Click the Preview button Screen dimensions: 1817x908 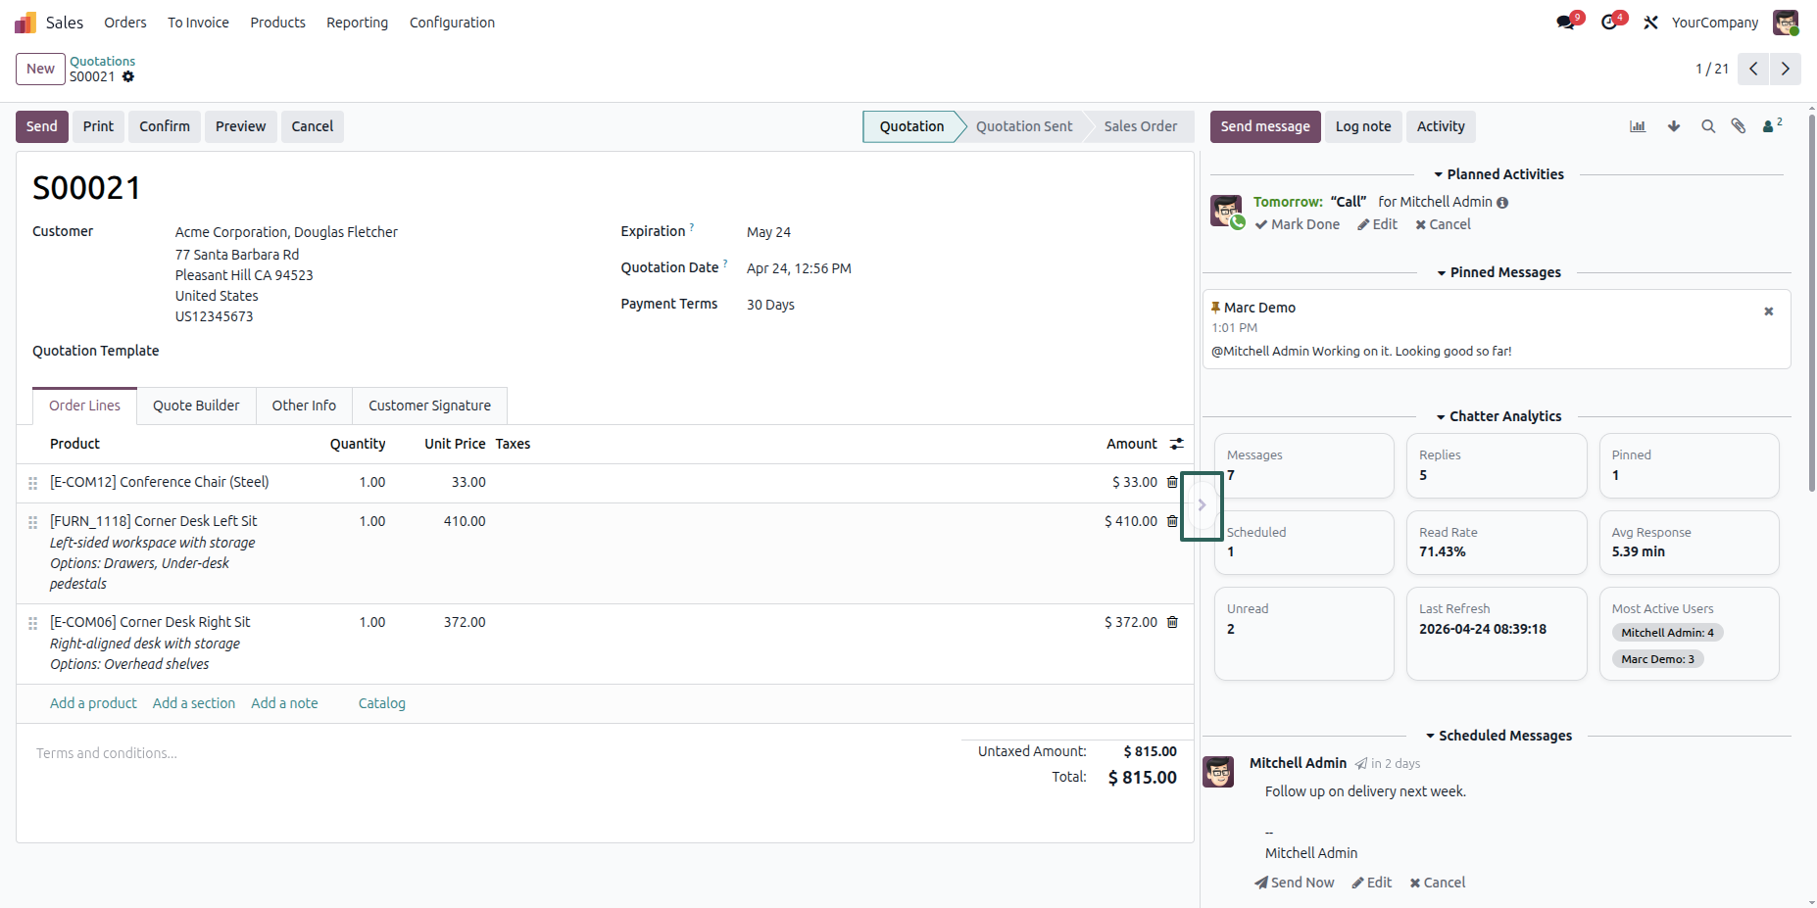pos(240,126)
